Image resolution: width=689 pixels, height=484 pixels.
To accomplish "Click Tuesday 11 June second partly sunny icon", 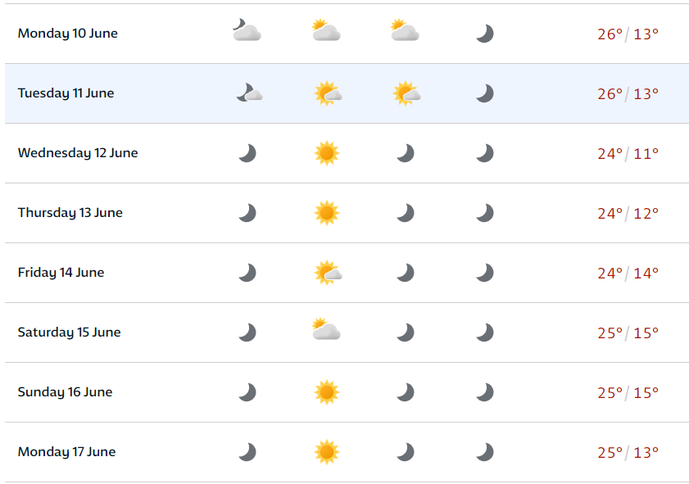I will 406,93.
